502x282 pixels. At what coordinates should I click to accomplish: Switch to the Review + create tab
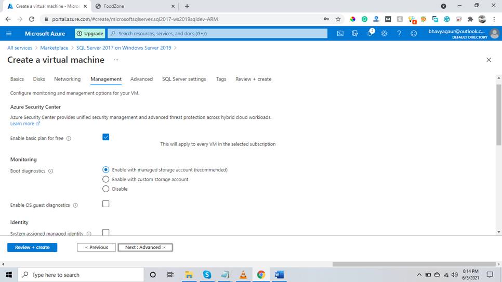click(253, 79)
